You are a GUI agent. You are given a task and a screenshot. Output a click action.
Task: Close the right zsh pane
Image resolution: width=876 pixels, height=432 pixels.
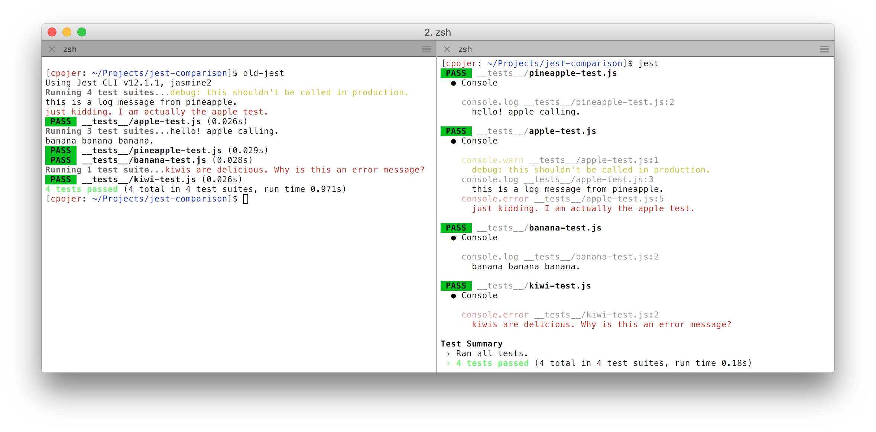pyautogui.click(x=447, y=49)
